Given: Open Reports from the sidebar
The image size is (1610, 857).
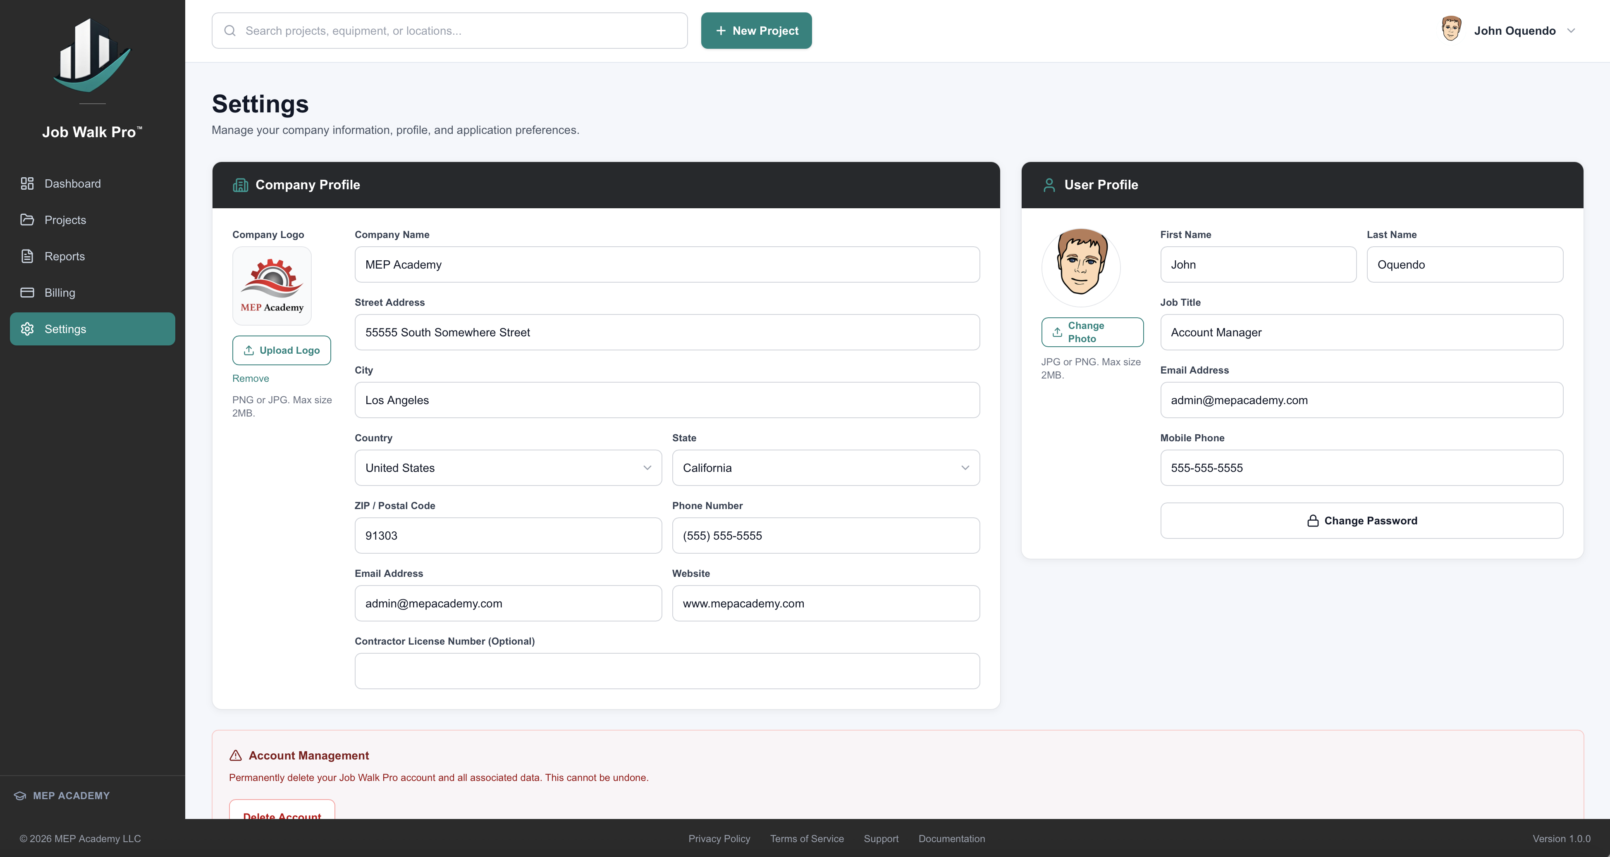Looking at the screenshot, I should (93, 256).
